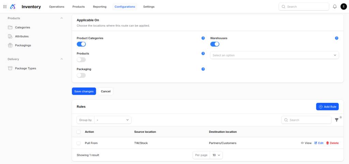Open the Products top menu
Viewport: 349px width, 164px height.
[79, 7]
